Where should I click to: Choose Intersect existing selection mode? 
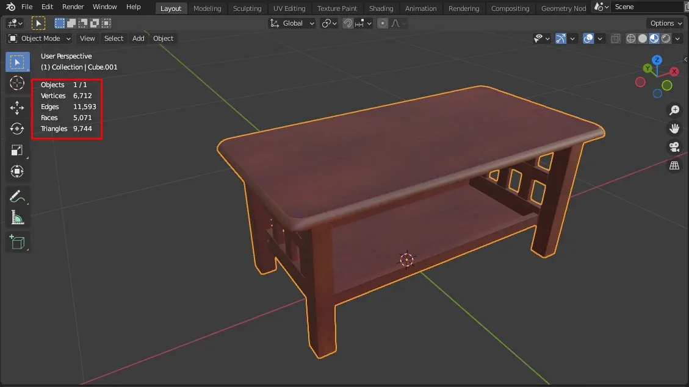pos(106,23)
